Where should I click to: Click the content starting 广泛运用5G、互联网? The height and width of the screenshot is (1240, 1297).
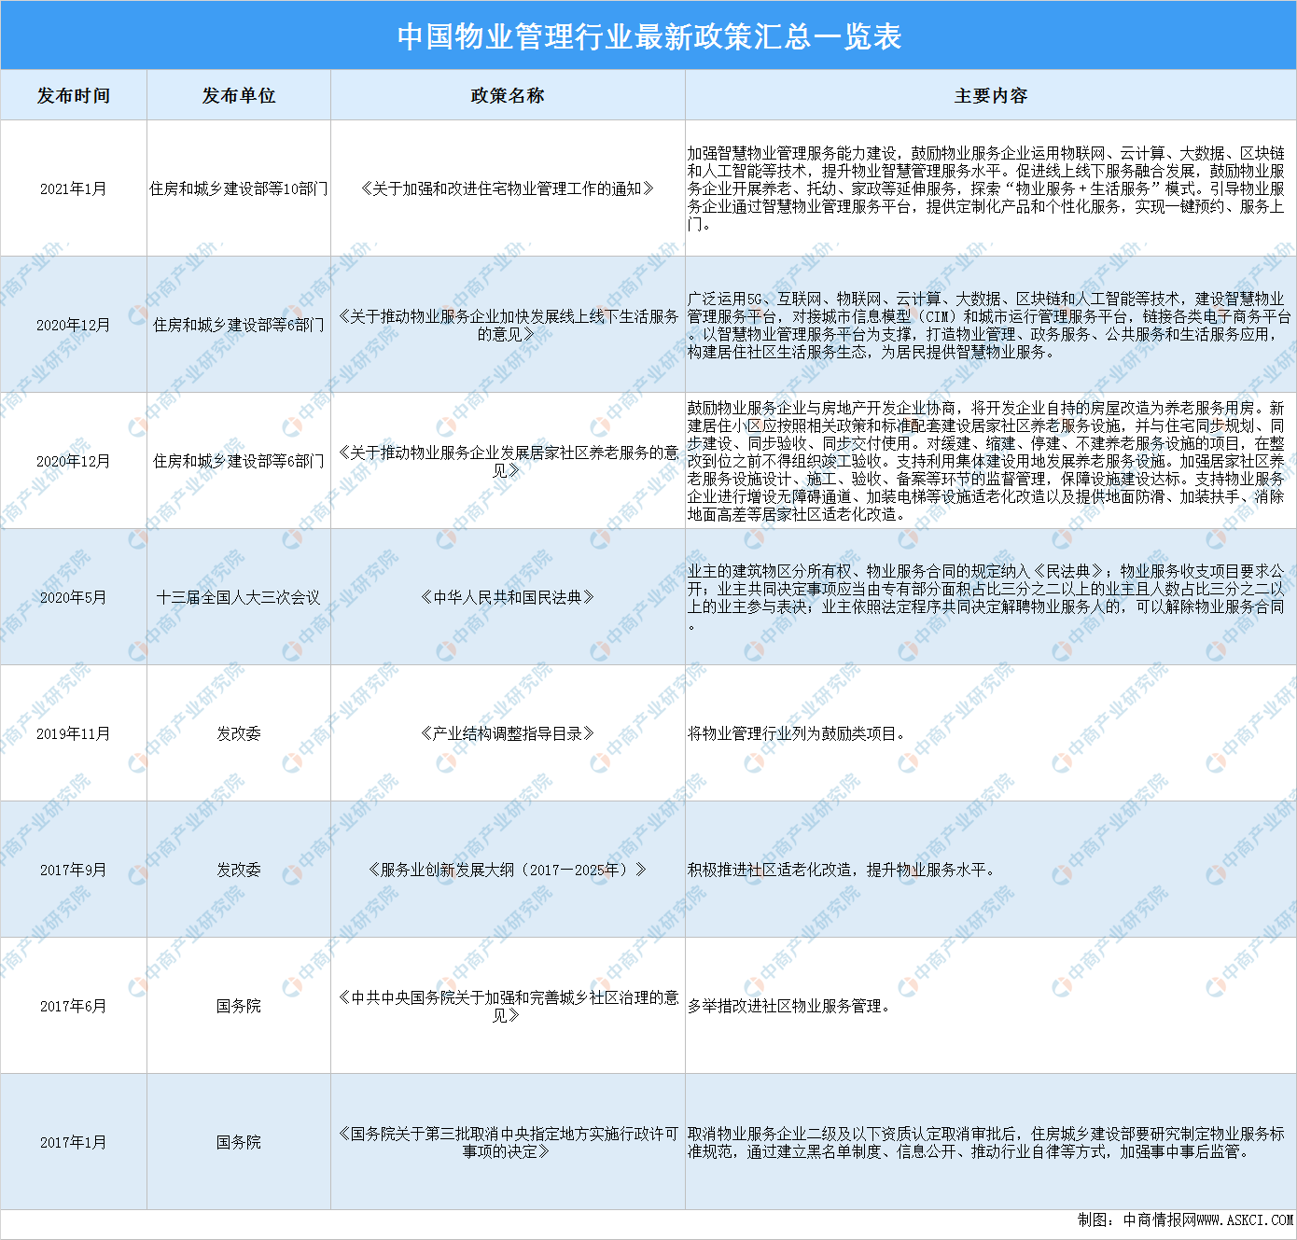(989, 325)
